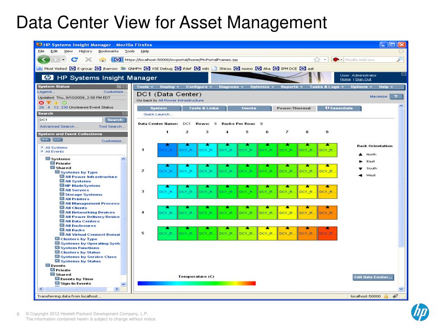Click the Maximize link
Viewport: 442px width, 332px height.
pyautogui.click(x=379, y=96)
